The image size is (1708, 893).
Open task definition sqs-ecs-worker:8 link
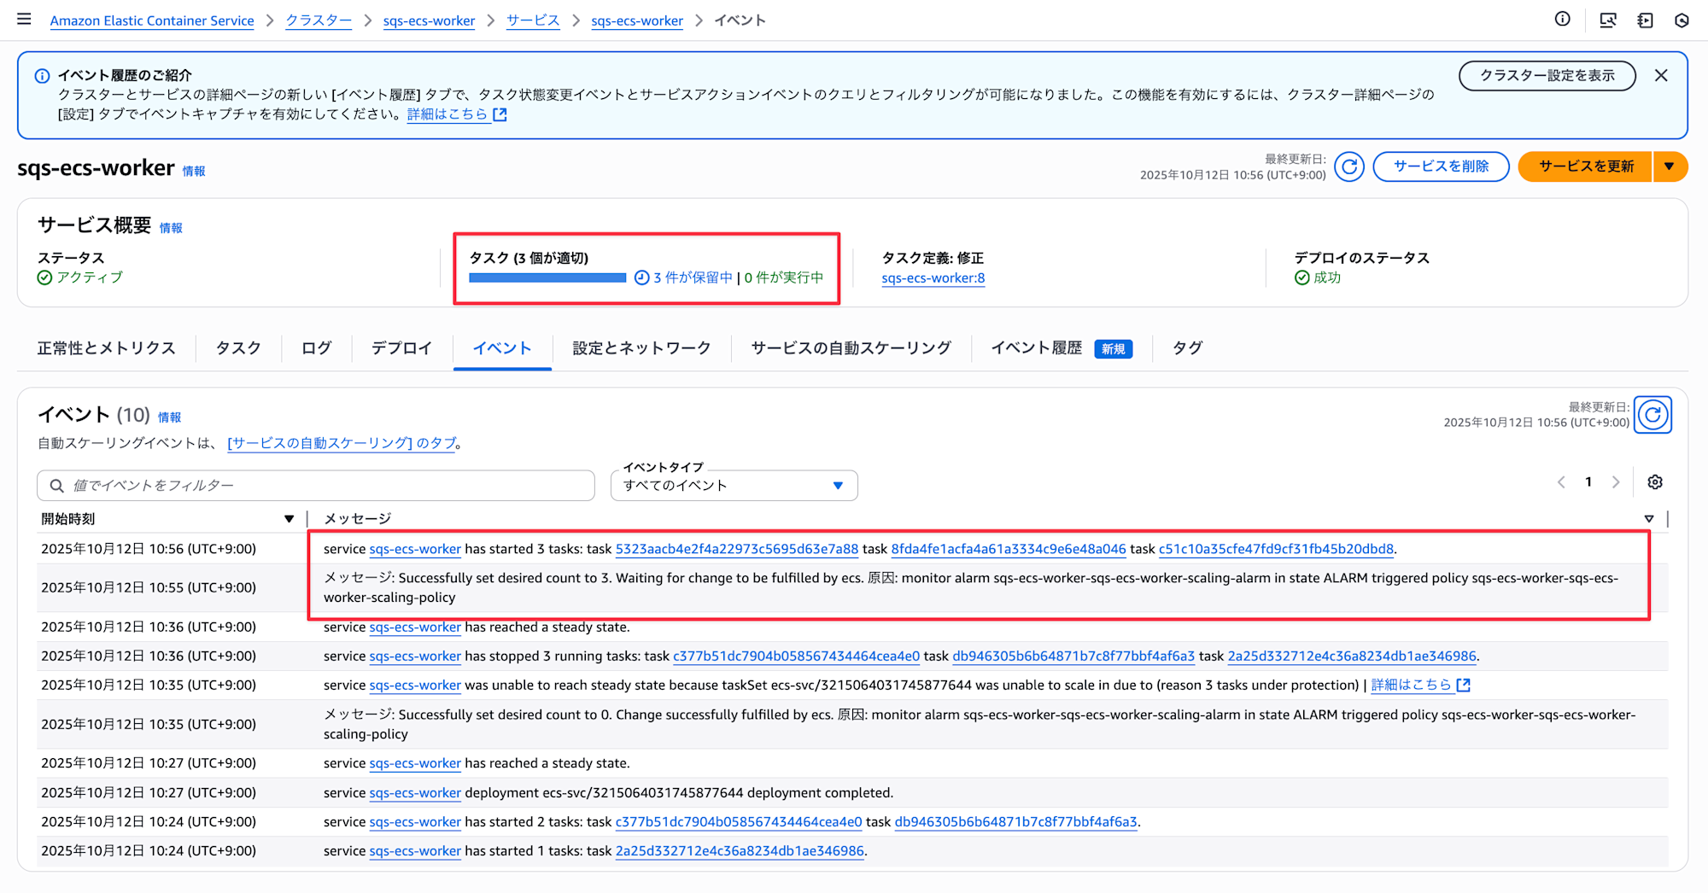coord(933,278)
